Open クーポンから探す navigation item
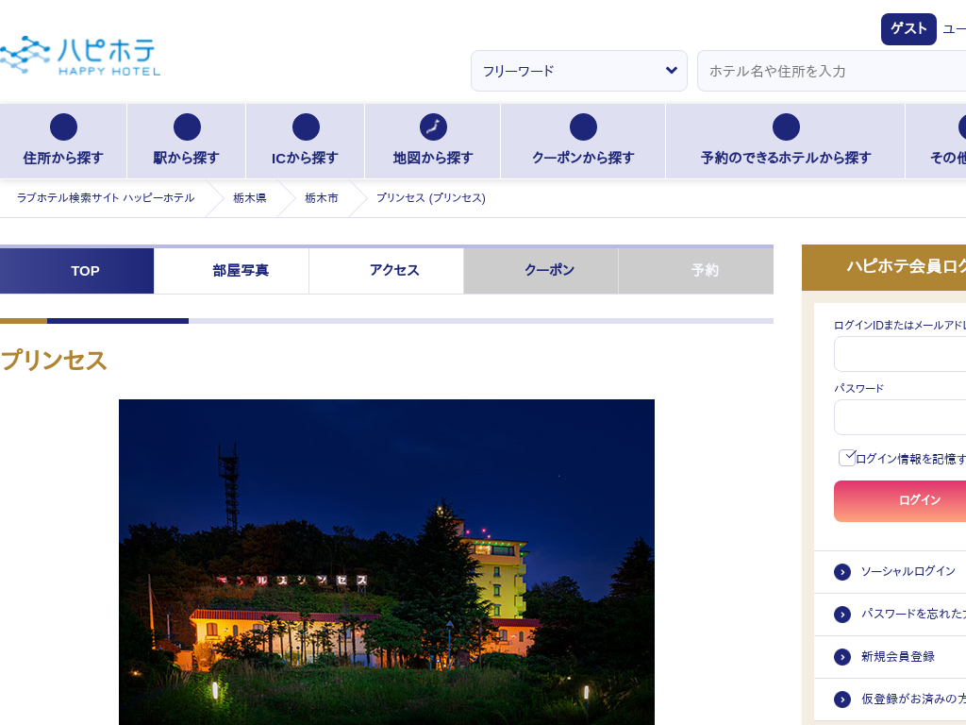 583,142
